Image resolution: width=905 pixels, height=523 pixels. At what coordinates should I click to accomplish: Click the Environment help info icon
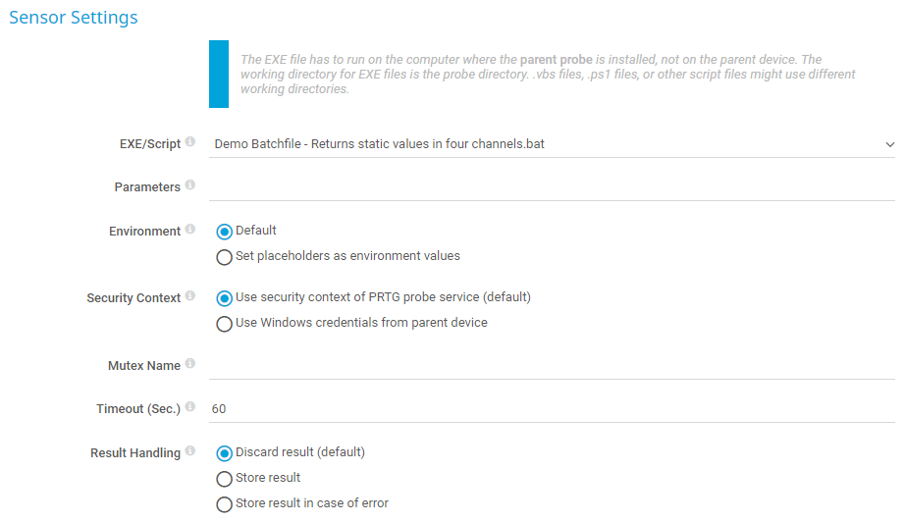pyautogui.click(x=190, y=231)
